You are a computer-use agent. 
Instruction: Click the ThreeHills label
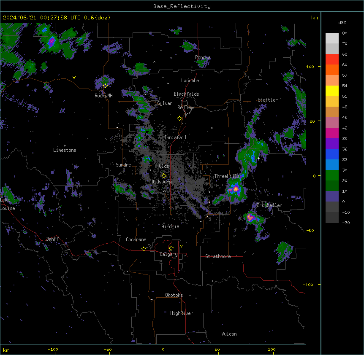(227, 176)
